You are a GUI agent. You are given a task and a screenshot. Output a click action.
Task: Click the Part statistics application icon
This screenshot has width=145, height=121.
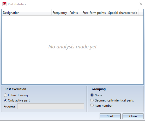4,4
